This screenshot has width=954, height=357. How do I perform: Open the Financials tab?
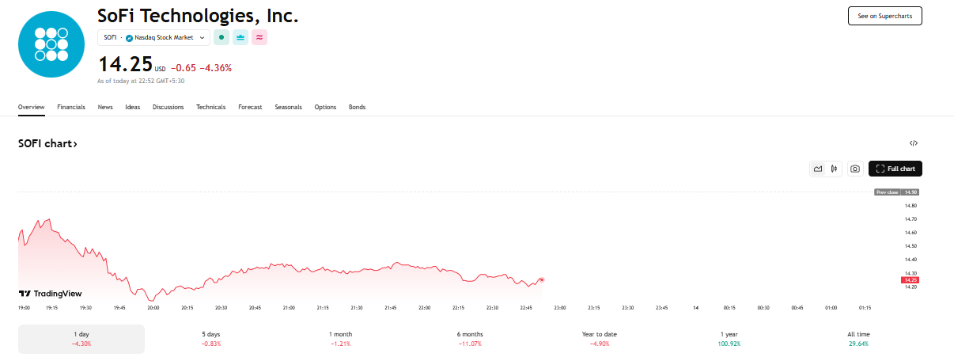(x=71, y=107)
